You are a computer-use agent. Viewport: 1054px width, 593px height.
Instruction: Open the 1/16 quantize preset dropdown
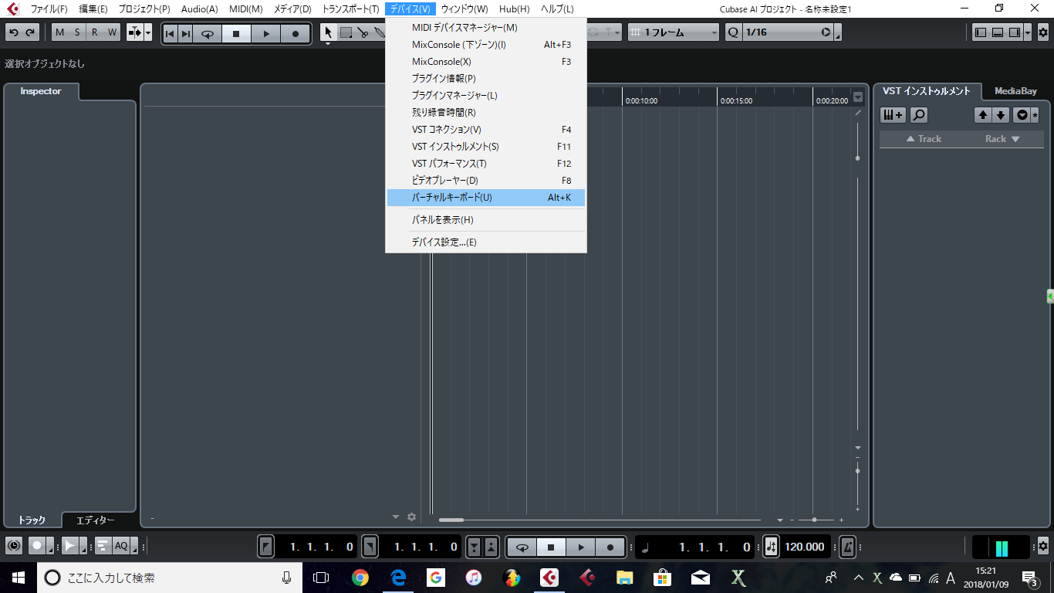[787, 32]
